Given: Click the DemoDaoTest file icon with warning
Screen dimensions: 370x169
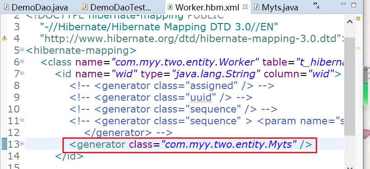Looking at the screenshot, I should click(84, 7).
